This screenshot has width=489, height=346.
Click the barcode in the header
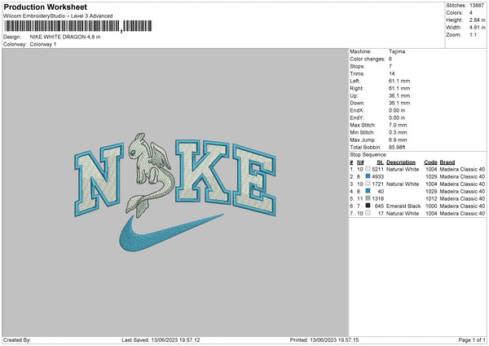pos(77,26)
